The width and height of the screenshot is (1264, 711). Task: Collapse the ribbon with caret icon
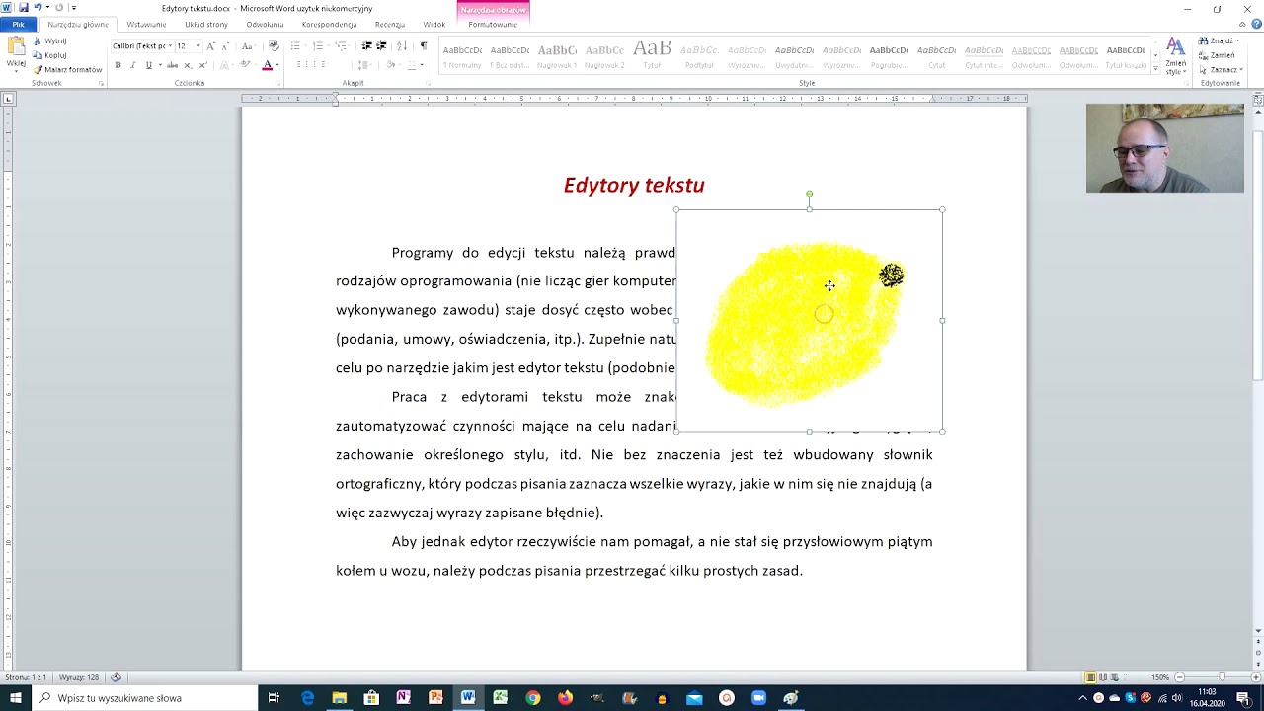[x=1243, y=24]
